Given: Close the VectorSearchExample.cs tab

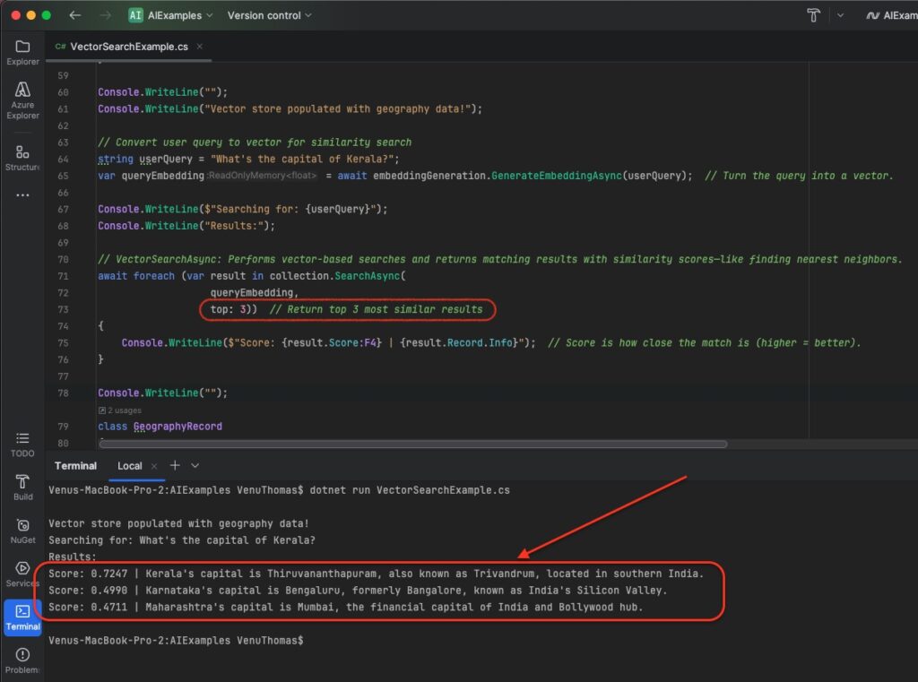Looking at the screenshot, I should coord(199,47).
